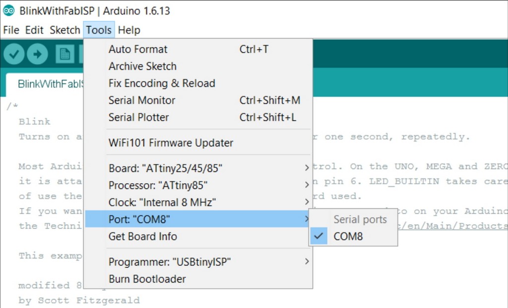Open the File menu
The width and height of the screenshot is (508, 308).
(x=11, y=30)
